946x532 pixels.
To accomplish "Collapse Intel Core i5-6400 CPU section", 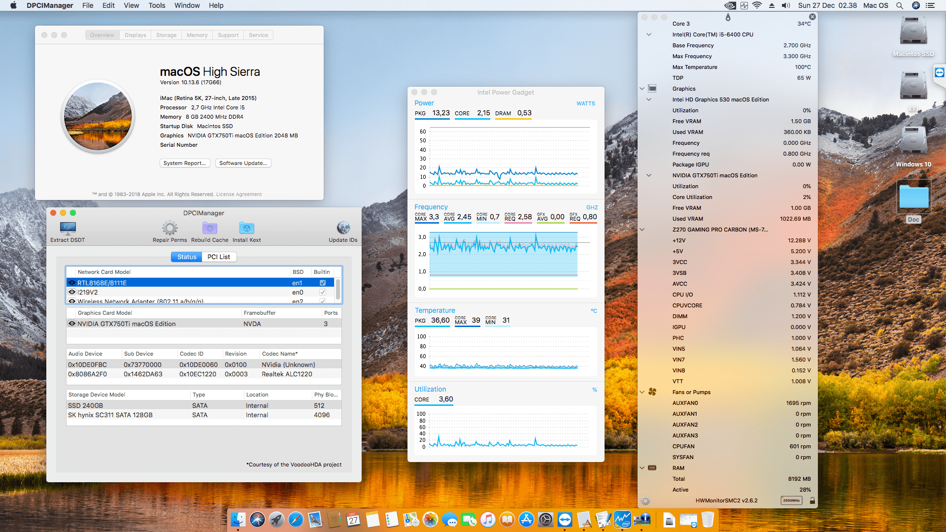I will [649, 34].
